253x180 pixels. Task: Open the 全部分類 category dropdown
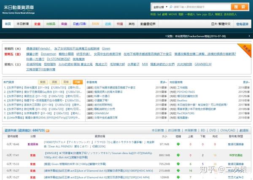pyautogui.click(x=160, y=7)
